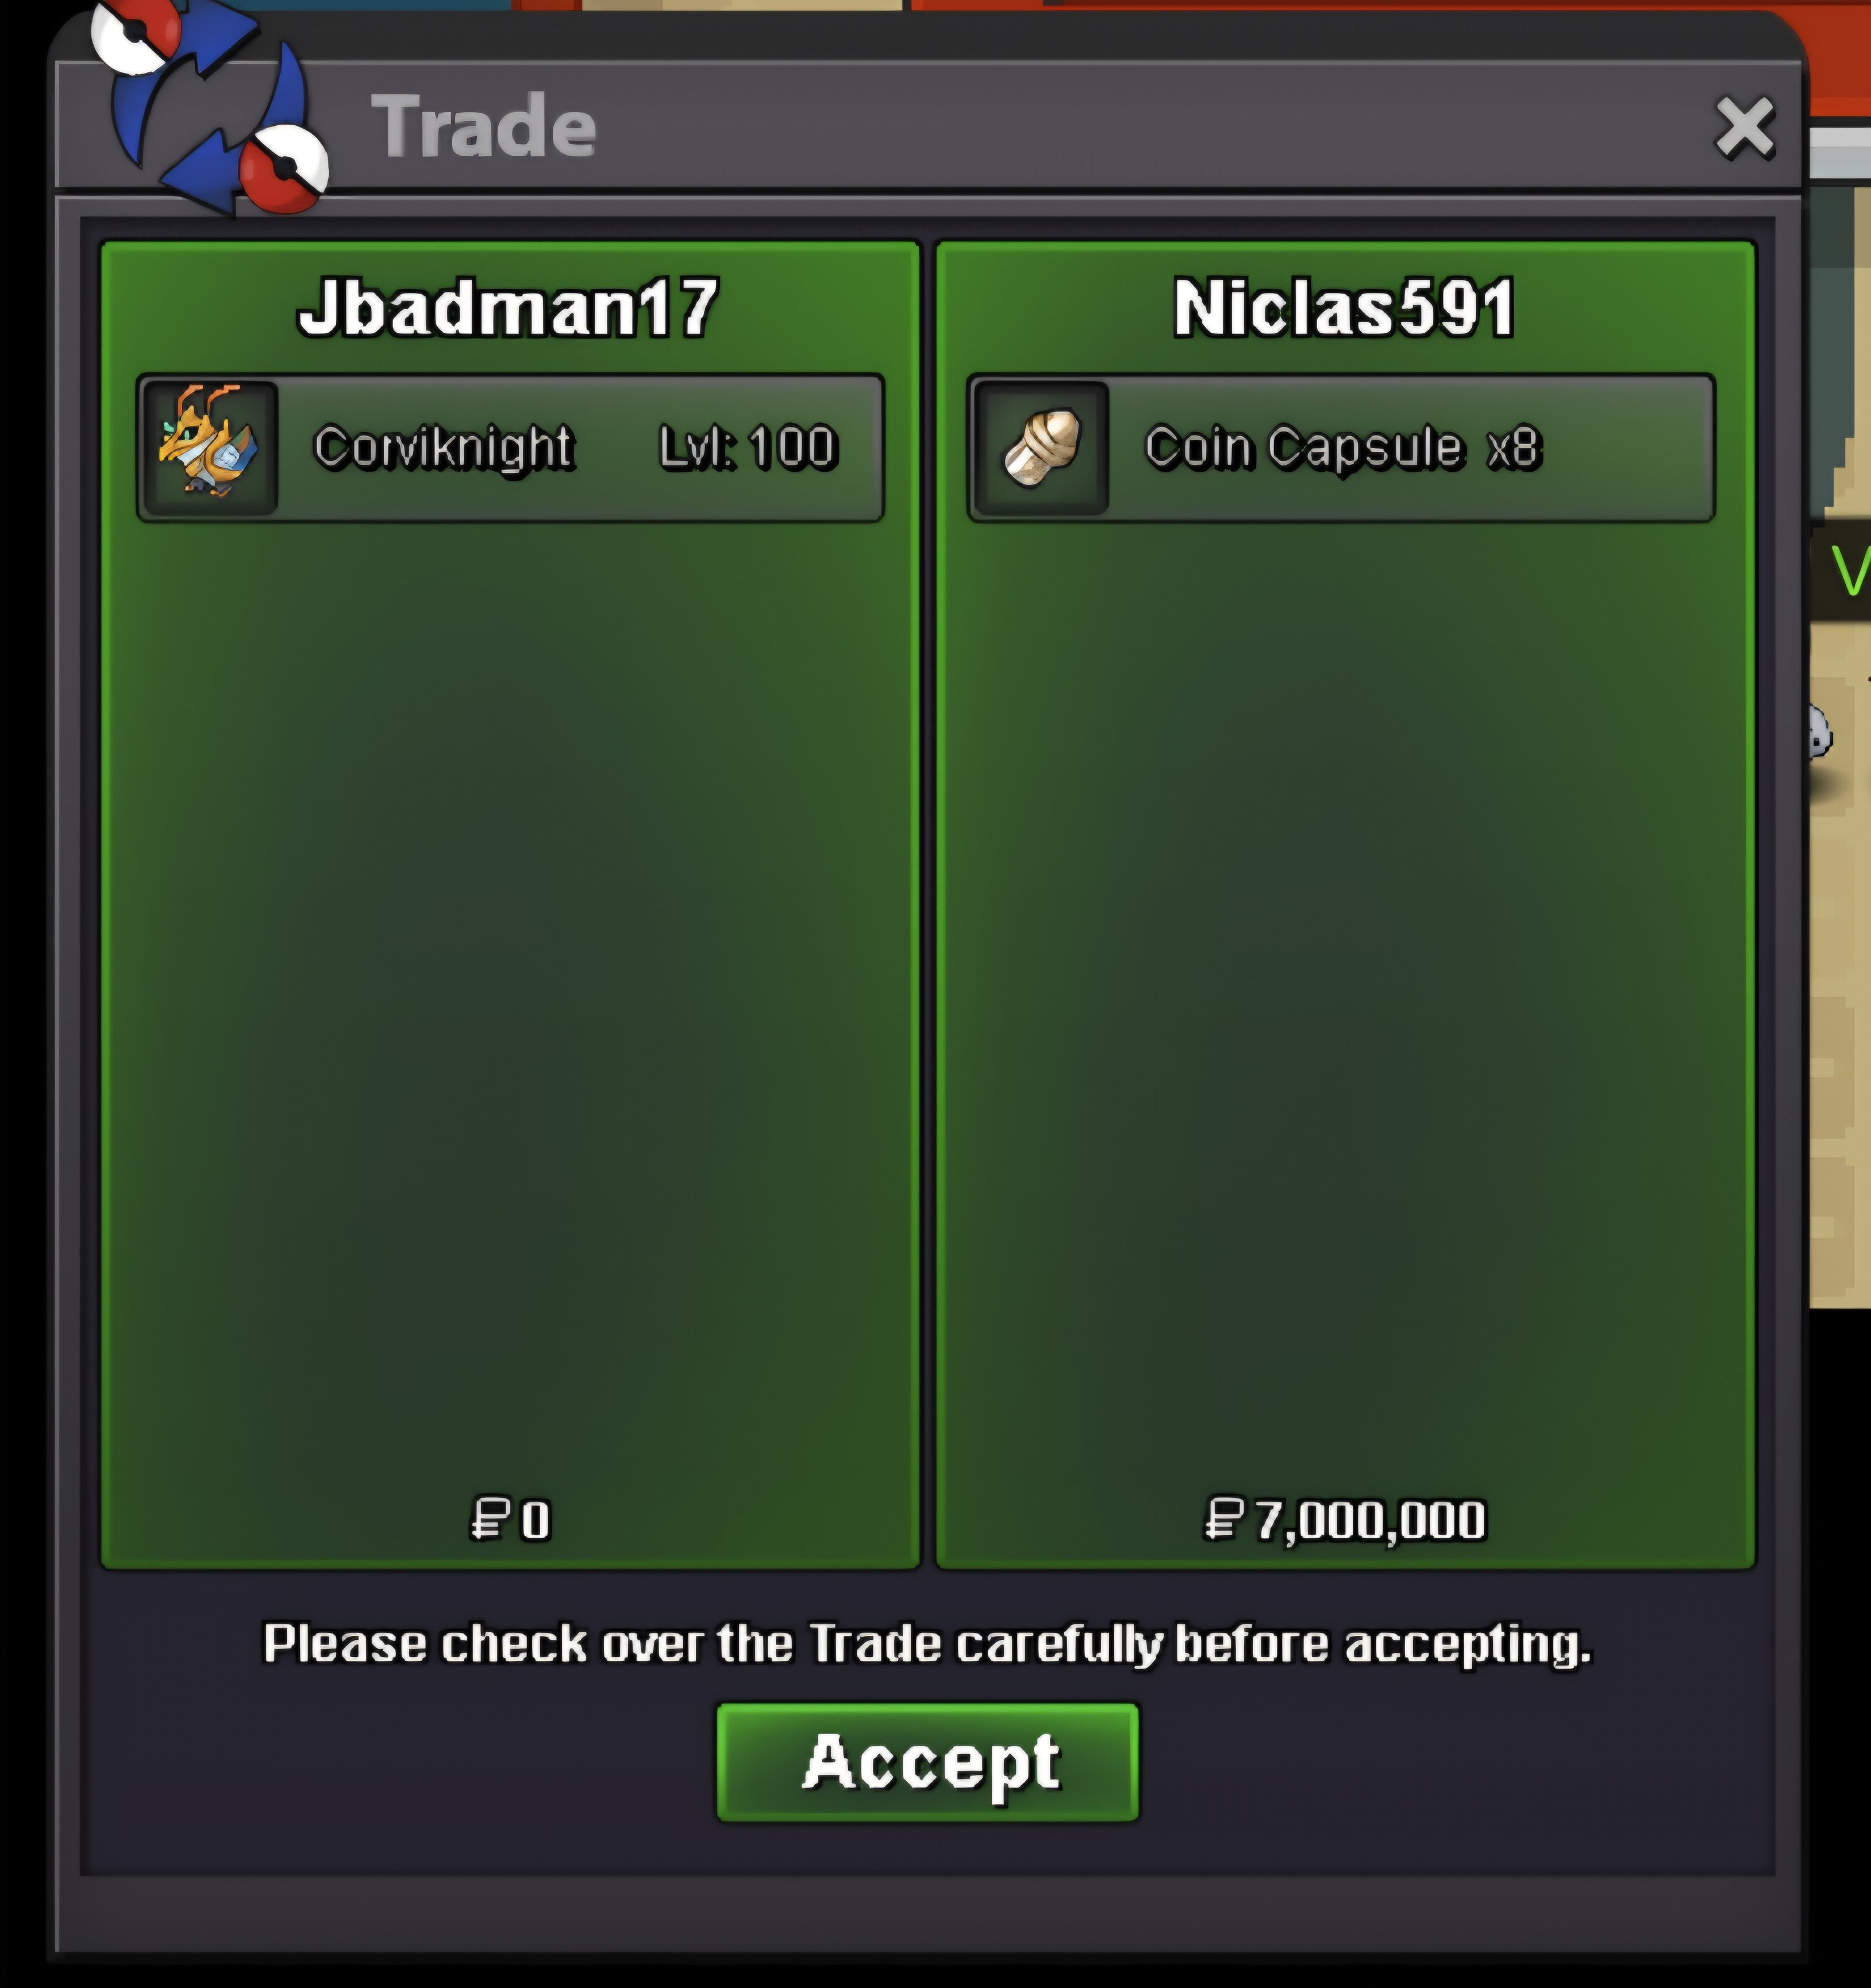Click the Corviknight Lvl: 100 entry row
Screen dimensions: 1871x1988
point(510,447)
